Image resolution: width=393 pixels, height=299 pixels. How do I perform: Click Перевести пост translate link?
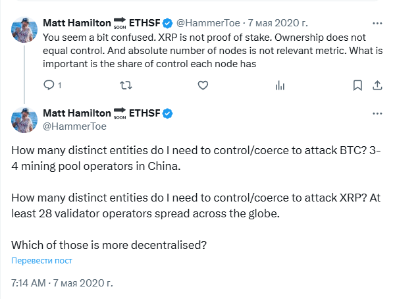click(41, 261)
